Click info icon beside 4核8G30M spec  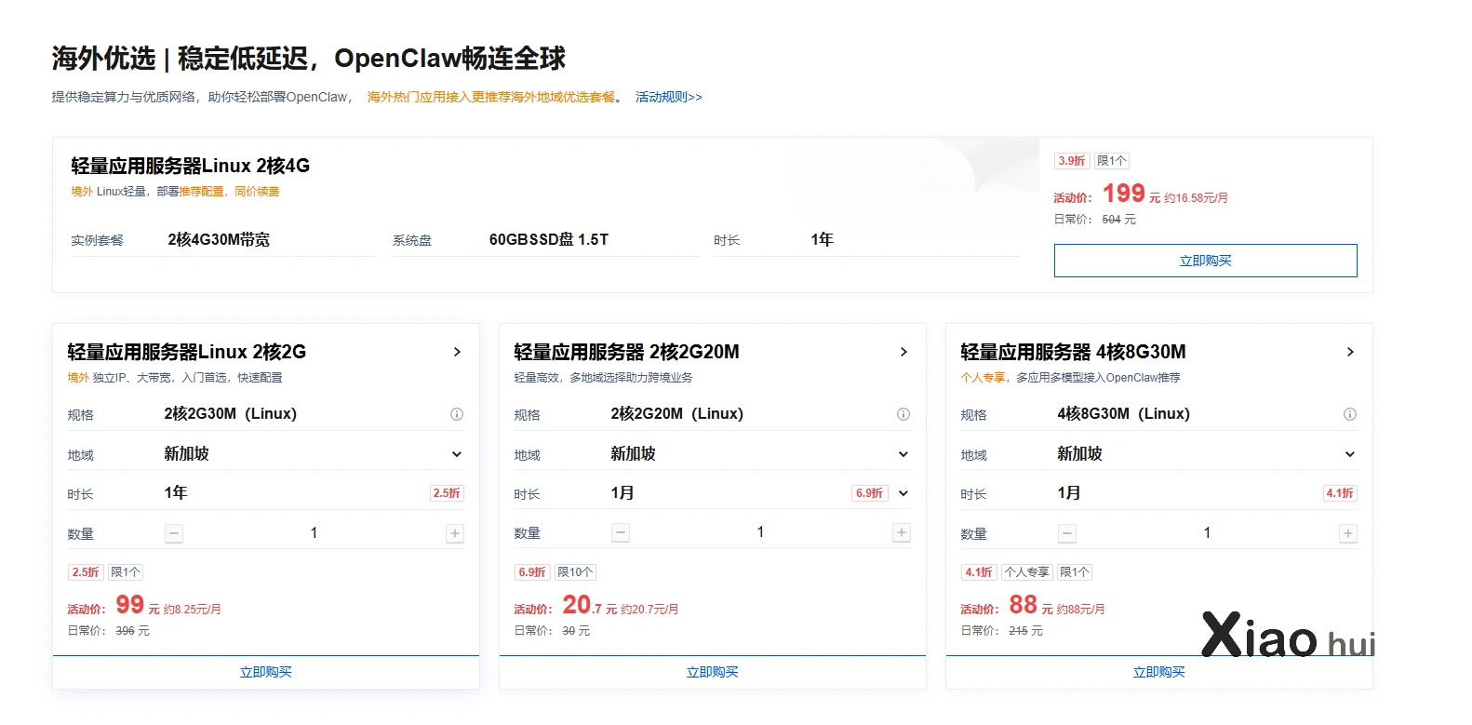click(1350, 414)
